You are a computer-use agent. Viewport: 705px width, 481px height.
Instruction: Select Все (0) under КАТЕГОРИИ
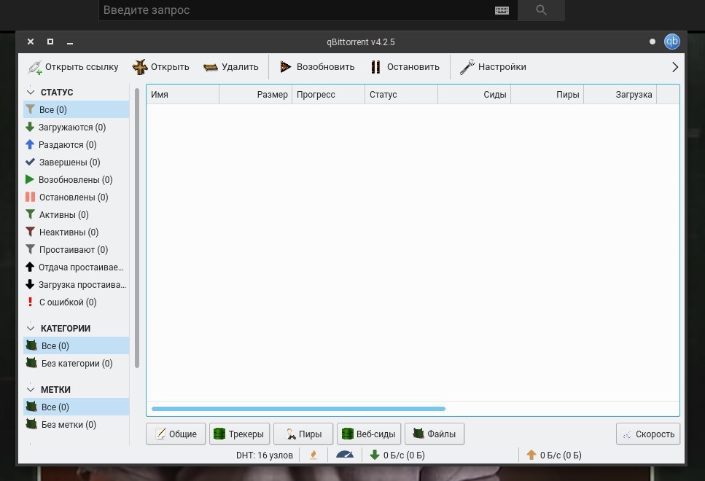(76, 345)
